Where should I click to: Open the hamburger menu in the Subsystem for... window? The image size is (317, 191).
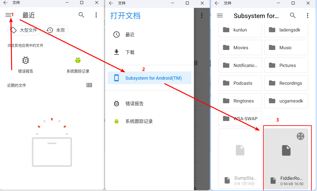(x=220, y=15)
